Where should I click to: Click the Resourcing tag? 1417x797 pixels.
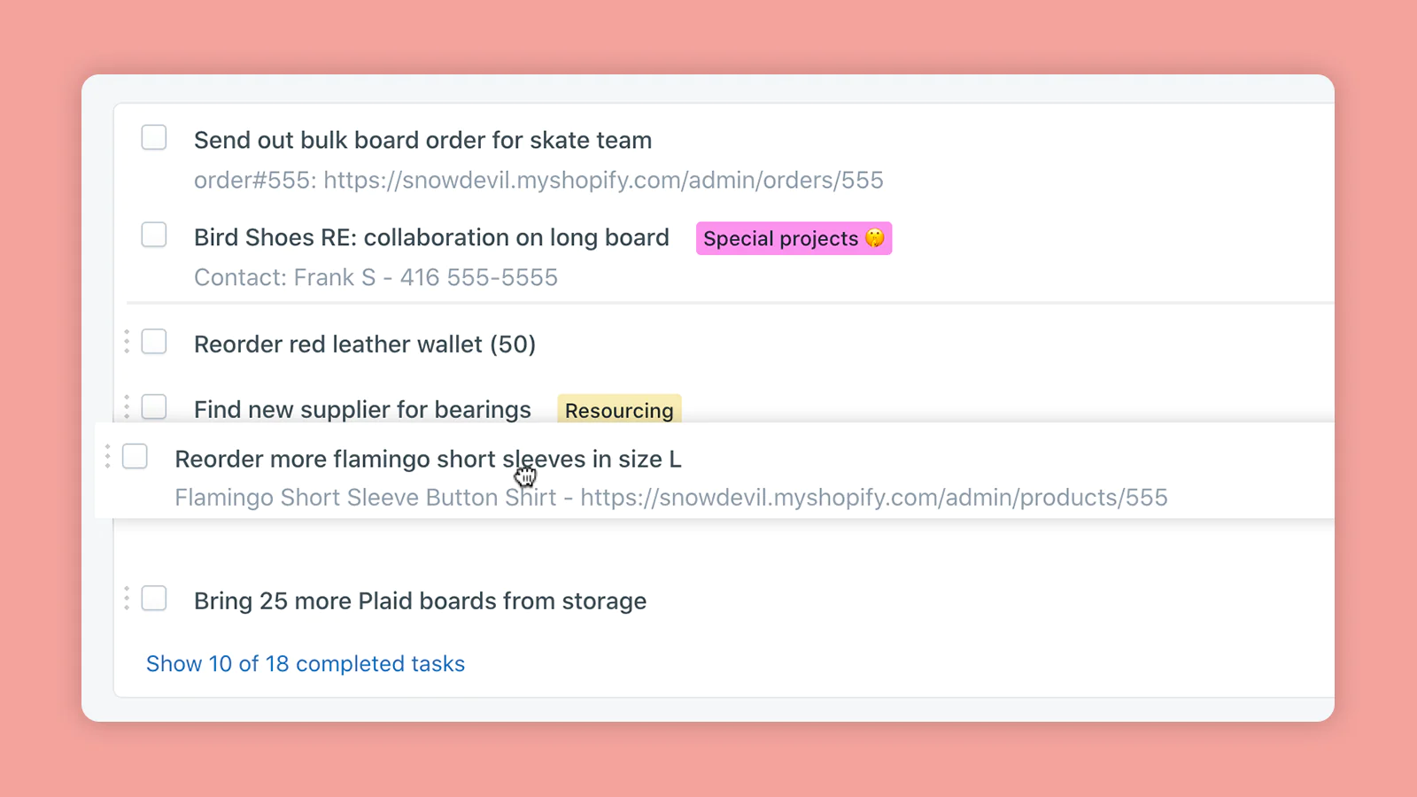click(x=619, y=410)
